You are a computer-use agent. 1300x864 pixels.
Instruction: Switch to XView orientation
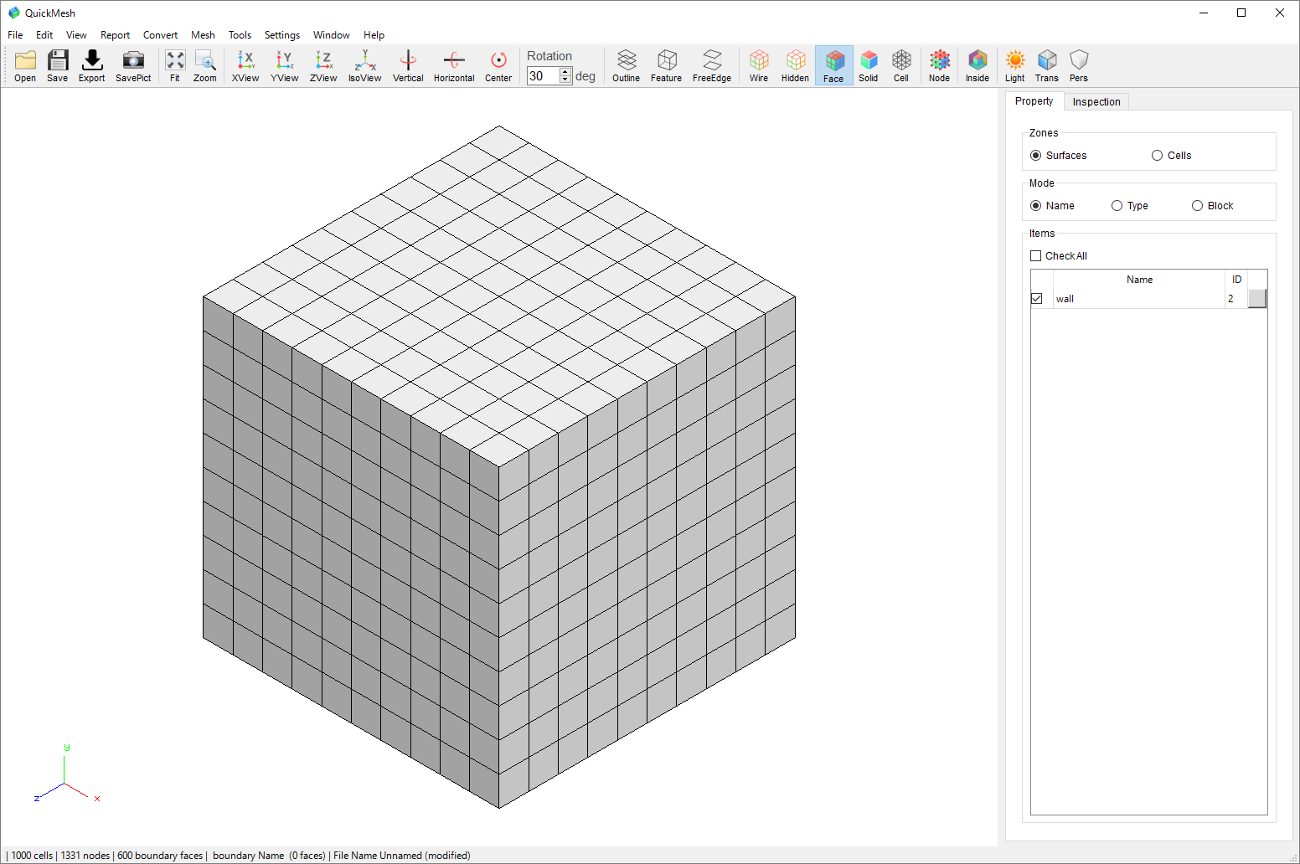coord(245,65)
